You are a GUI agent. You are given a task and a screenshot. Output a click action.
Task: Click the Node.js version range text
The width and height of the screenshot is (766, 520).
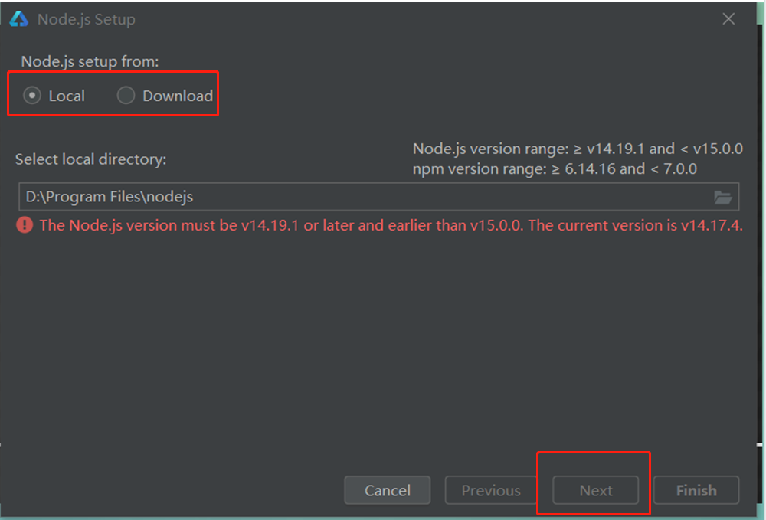tap(578, 149)
